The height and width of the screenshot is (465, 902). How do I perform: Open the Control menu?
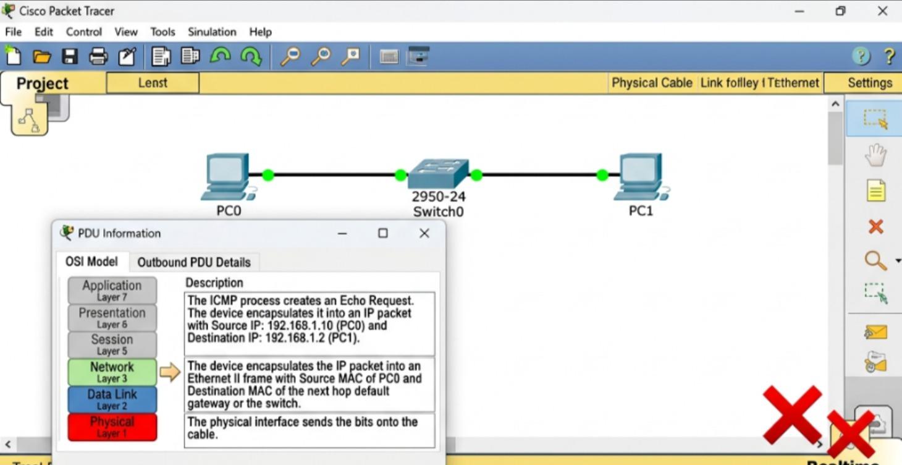[84, 32]
